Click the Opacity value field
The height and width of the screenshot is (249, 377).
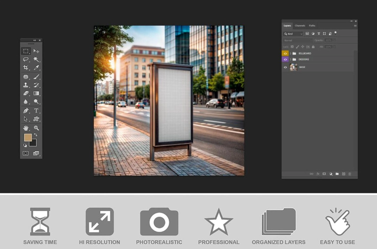(x=328, y=40)
